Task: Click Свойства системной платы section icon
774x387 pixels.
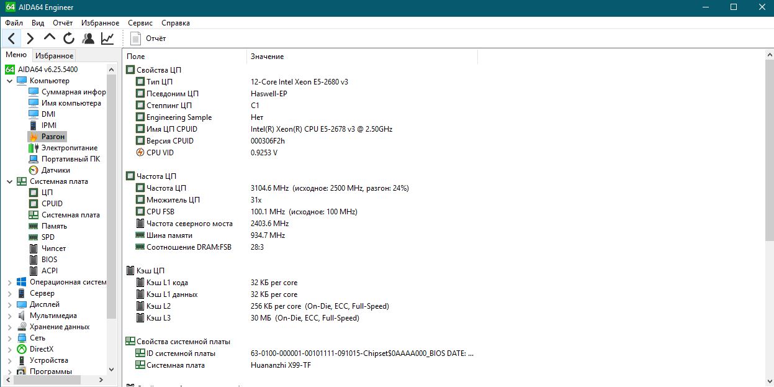Action: tap(130, 341)
